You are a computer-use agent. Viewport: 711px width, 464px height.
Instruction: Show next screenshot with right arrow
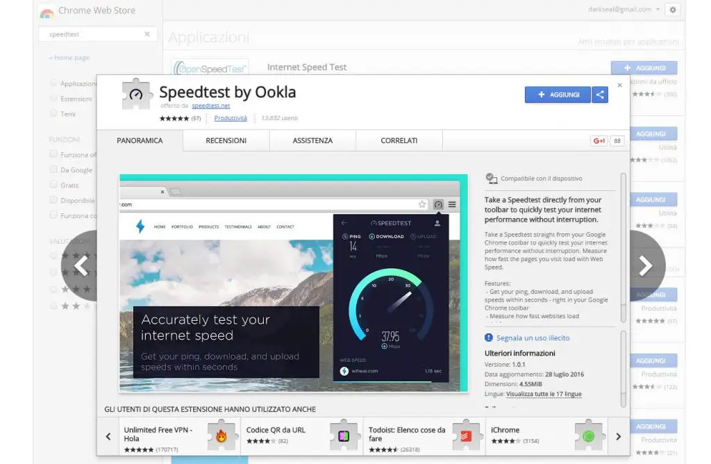(x=646, y=266)
